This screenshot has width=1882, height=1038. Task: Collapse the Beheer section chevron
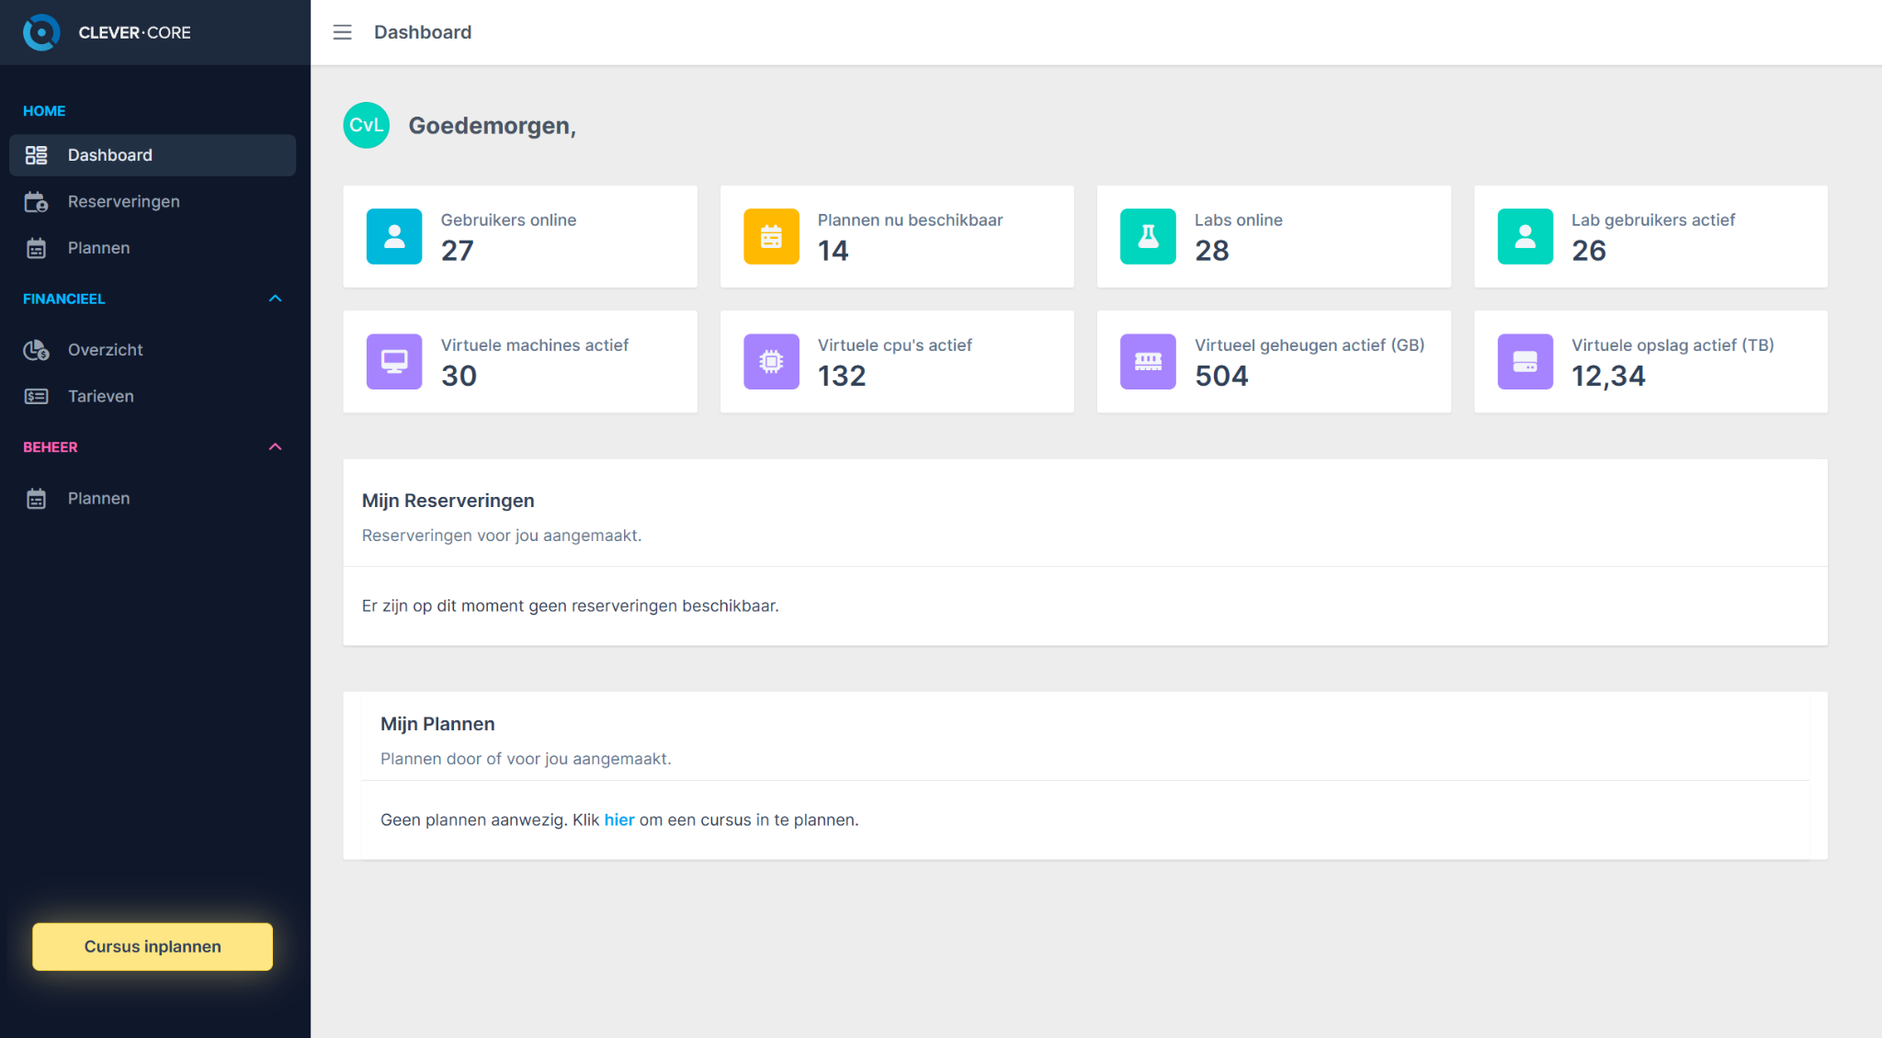coord(275,446)
